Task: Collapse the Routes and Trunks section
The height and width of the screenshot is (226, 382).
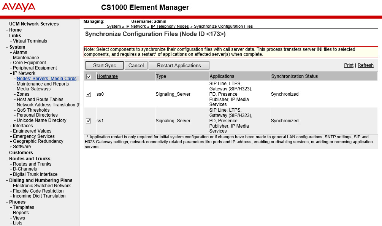Action: point(7,159)
